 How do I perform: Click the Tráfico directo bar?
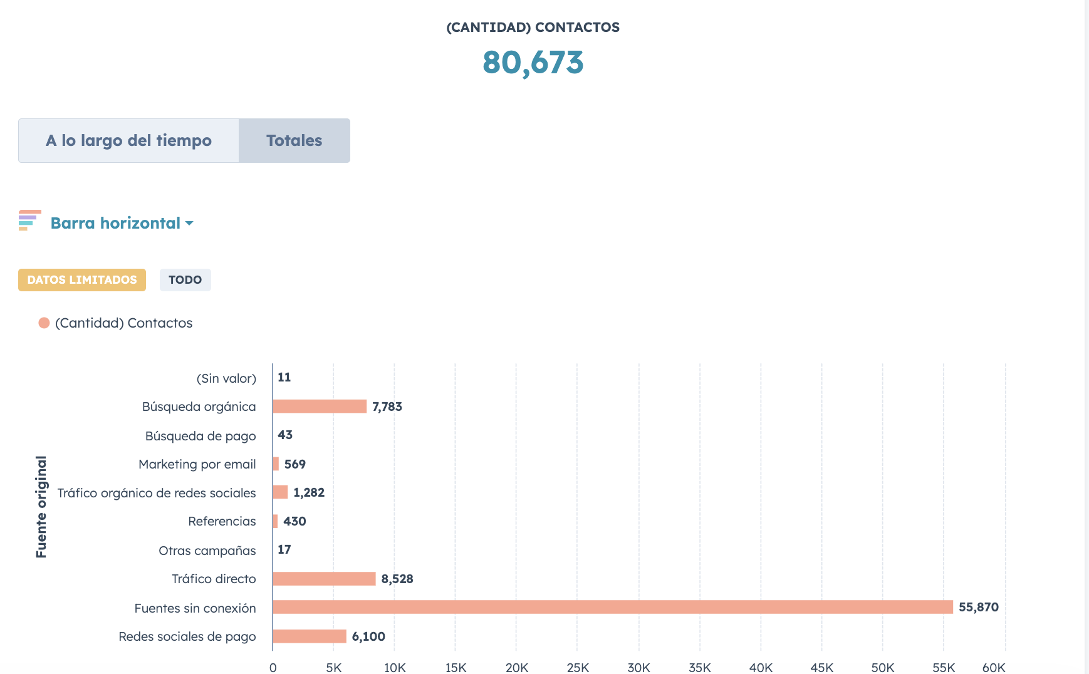point(325,579)
